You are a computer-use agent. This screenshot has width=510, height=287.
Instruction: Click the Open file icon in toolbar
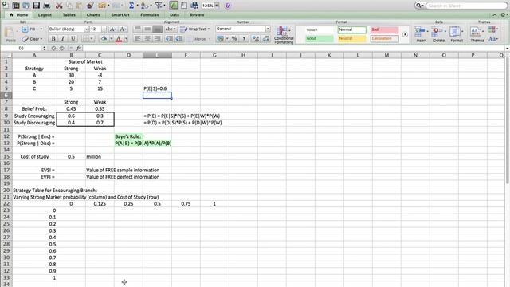click(x=26, y=6)
